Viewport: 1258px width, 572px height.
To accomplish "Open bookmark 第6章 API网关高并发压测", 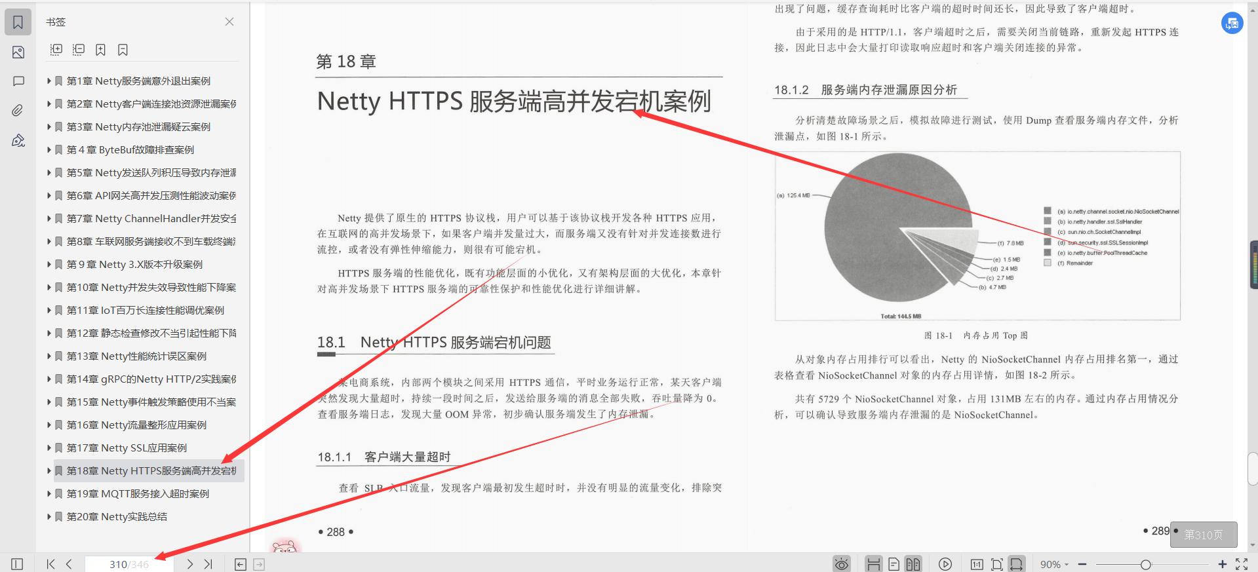I will (151, 196).
